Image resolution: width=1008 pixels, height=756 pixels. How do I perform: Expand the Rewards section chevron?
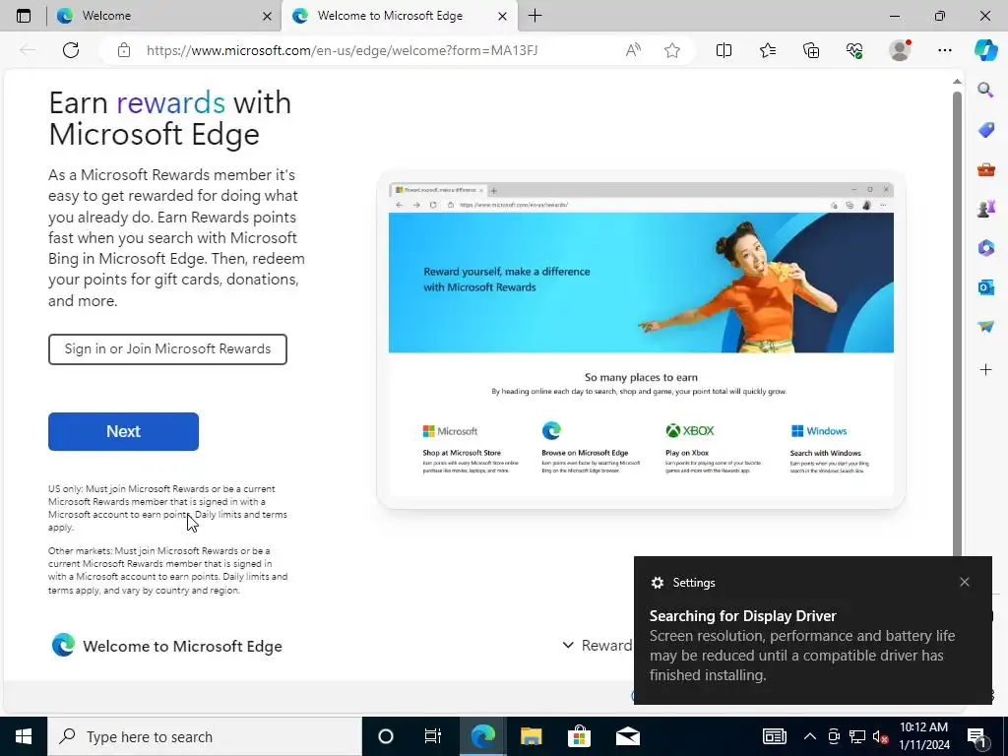pyautogui.click(x=568, y=645)
